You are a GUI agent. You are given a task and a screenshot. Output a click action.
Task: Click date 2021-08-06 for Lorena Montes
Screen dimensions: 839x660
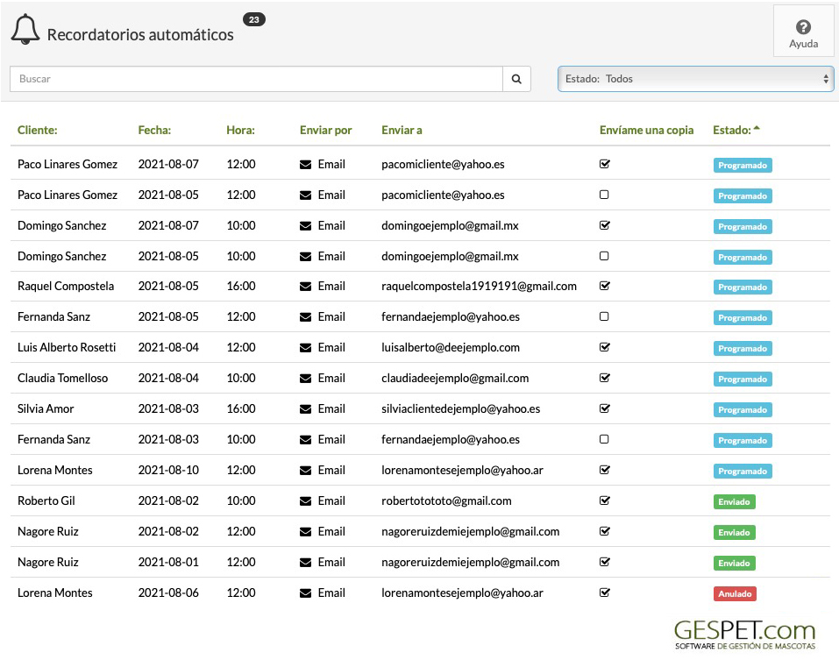click(168, 593)
